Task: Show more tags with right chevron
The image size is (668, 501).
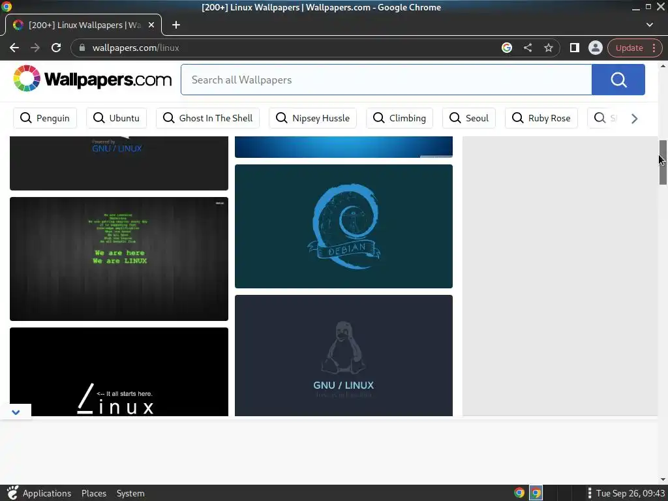Action: (x=634, y=119)
